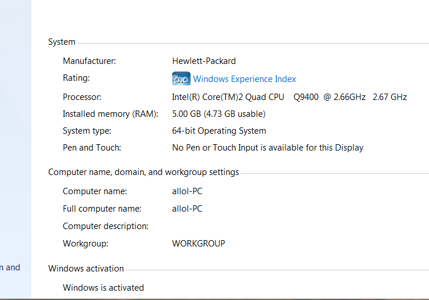Click the 'Processor:' label
The image size is (429, 300).
82,97
